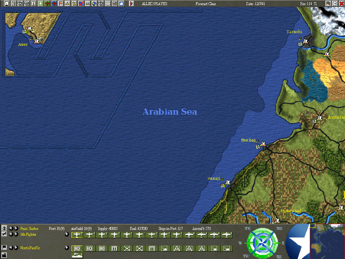Click the 'Hyderabad' city label
The height and width of the screenshot is (259, 345).
click(x=291, y=211)
